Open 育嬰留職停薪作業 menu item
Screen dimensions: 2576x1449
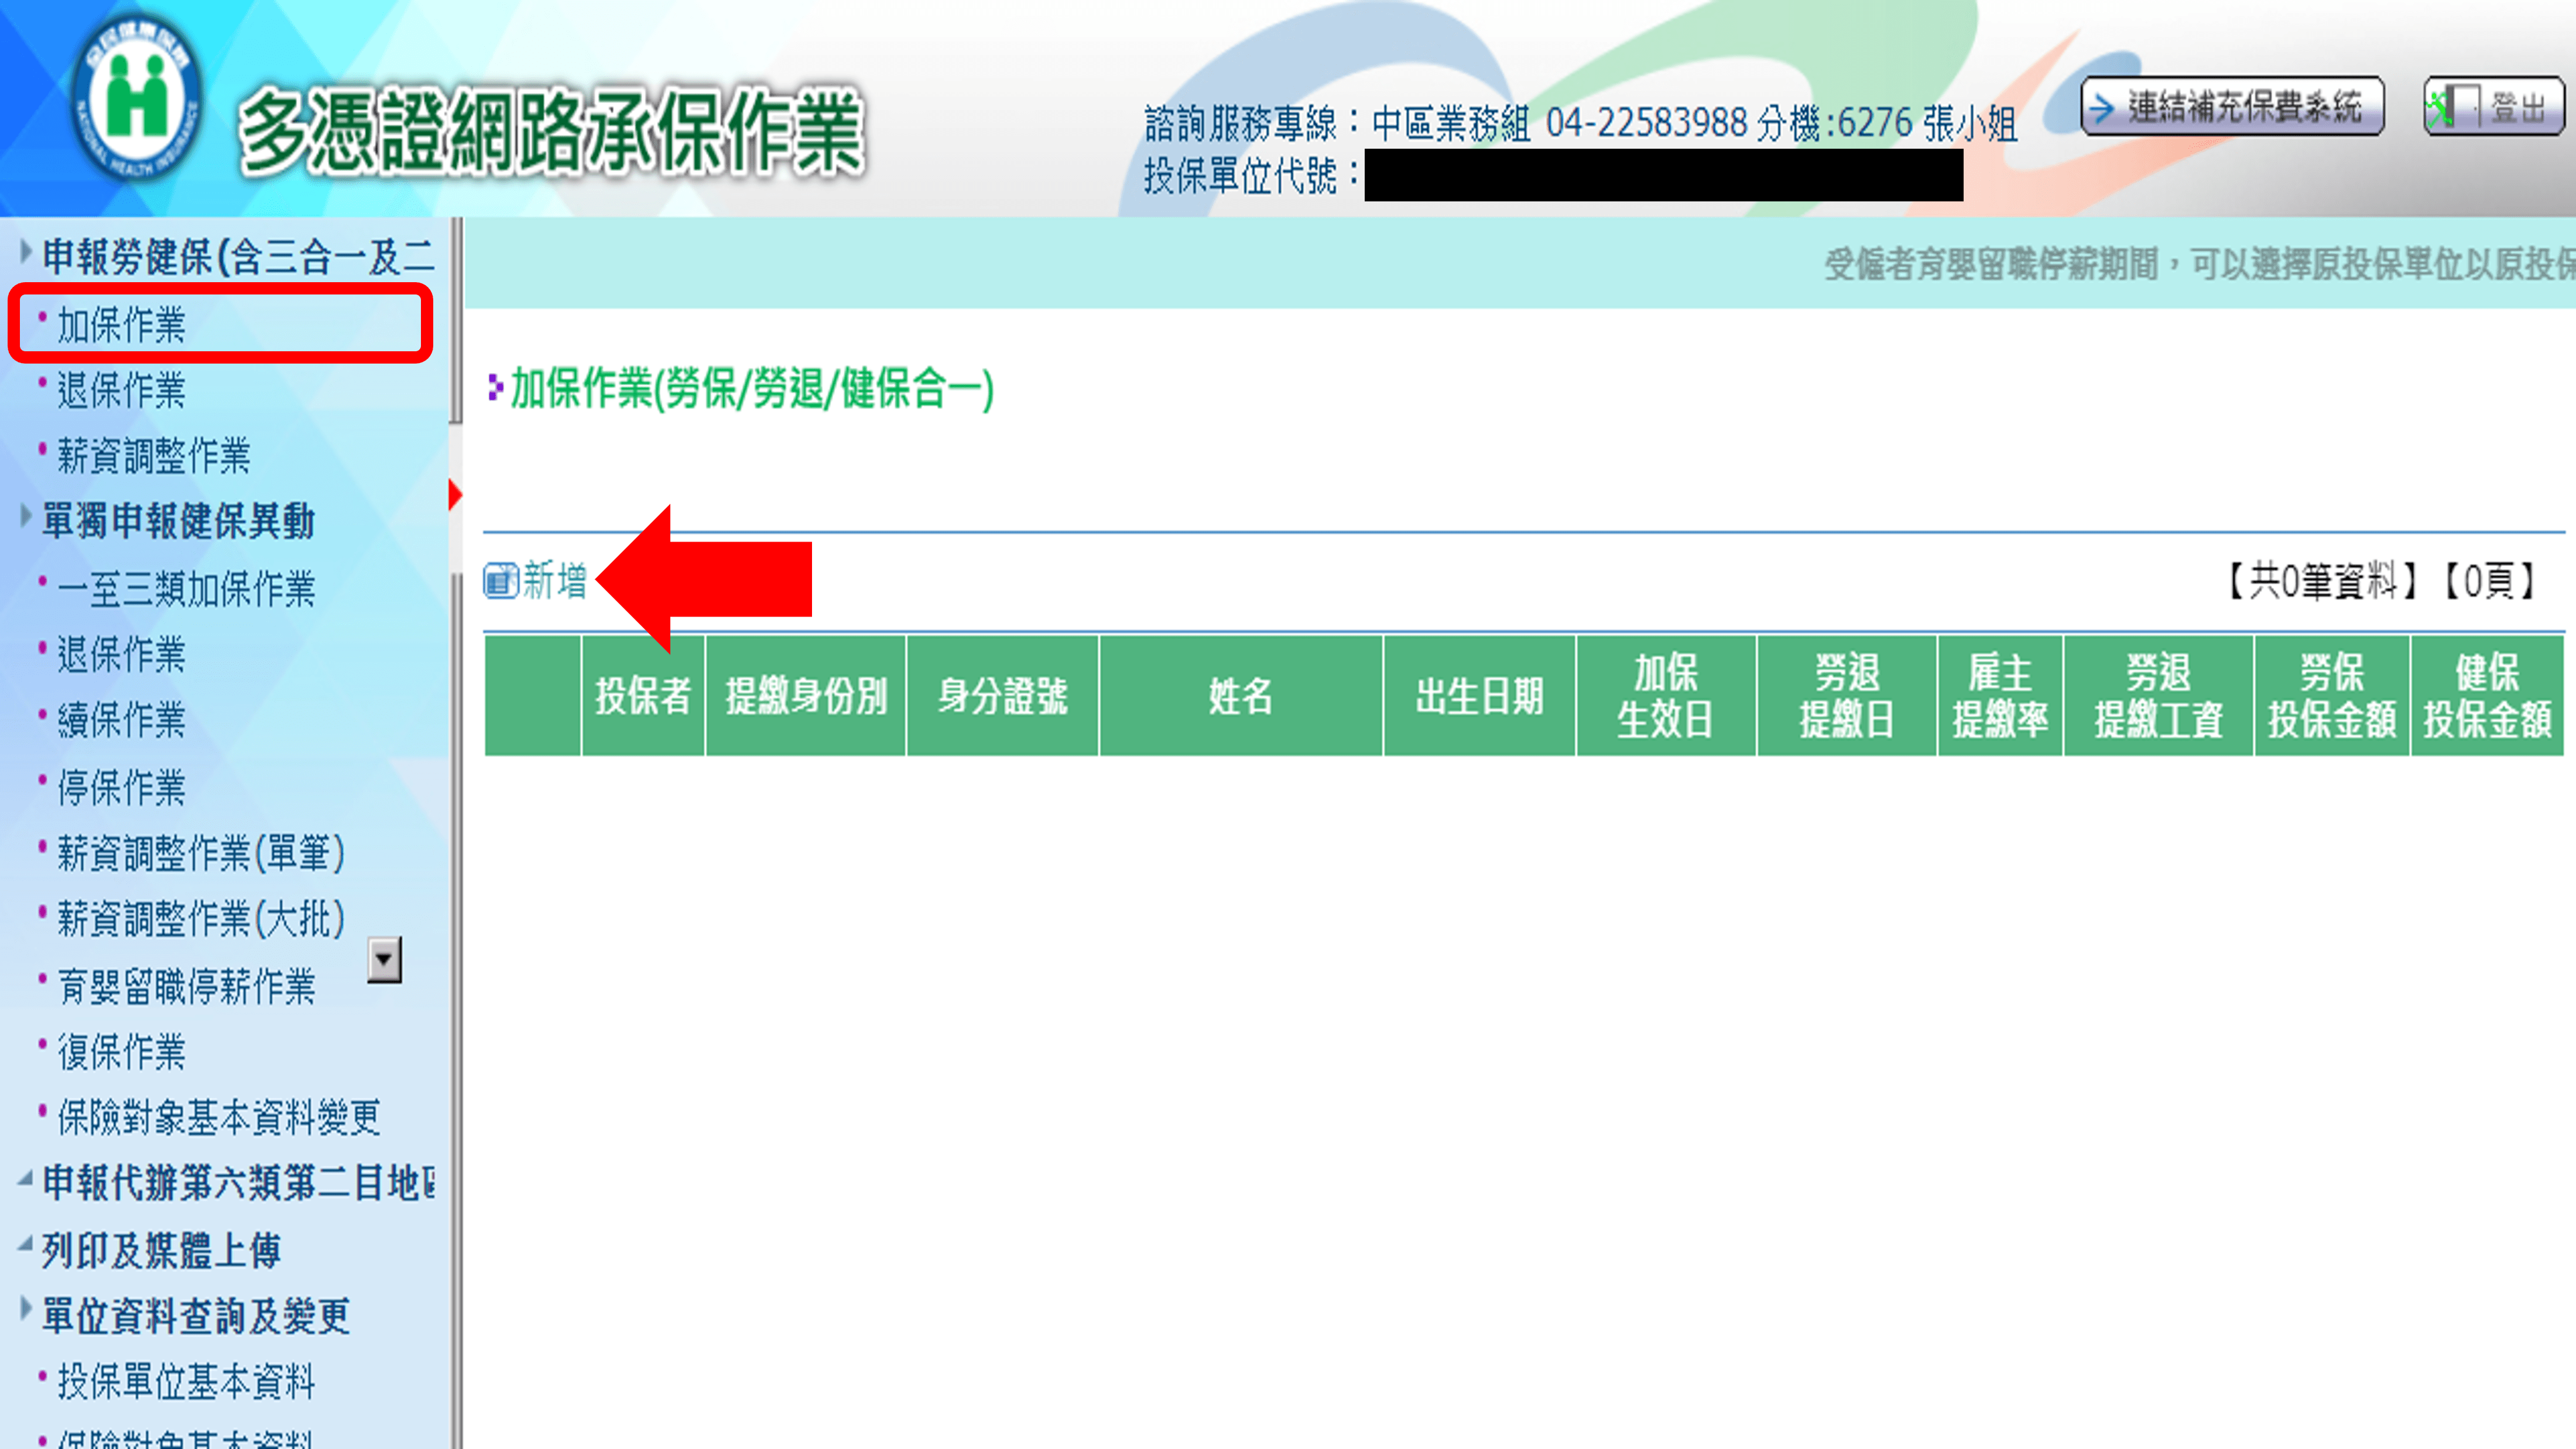[186, 986]
